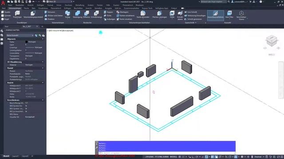This screenshot has width=284, height=159.
Task: Create a Schnittebene section plane
Action: pos(180,15)
